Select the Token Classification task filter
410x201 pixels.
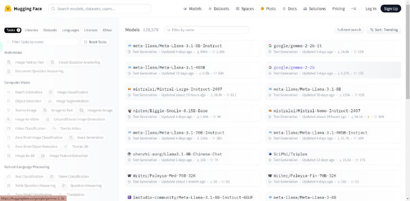[x=69, y=177]
